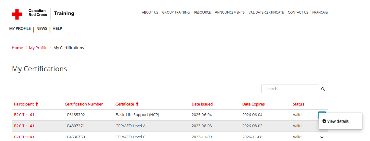This screenshot has height=141, width=370.
Task: Click the Home breadcrumb link
Action: [x=17, y=48]
